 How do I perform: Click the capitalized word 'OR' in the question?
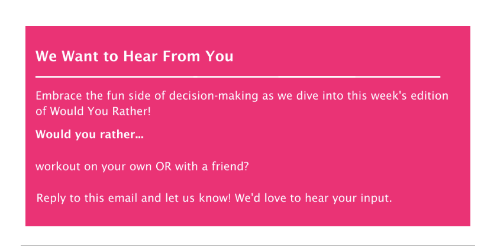[163, 166]
